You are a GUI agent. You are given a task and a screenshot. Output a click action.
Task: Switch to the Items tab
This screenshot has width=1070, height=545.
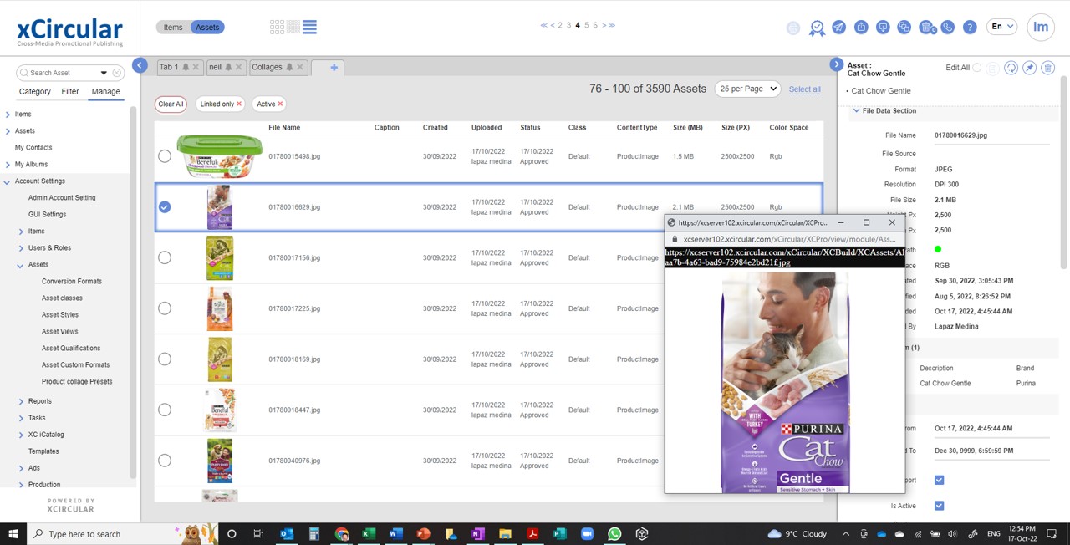172,26
